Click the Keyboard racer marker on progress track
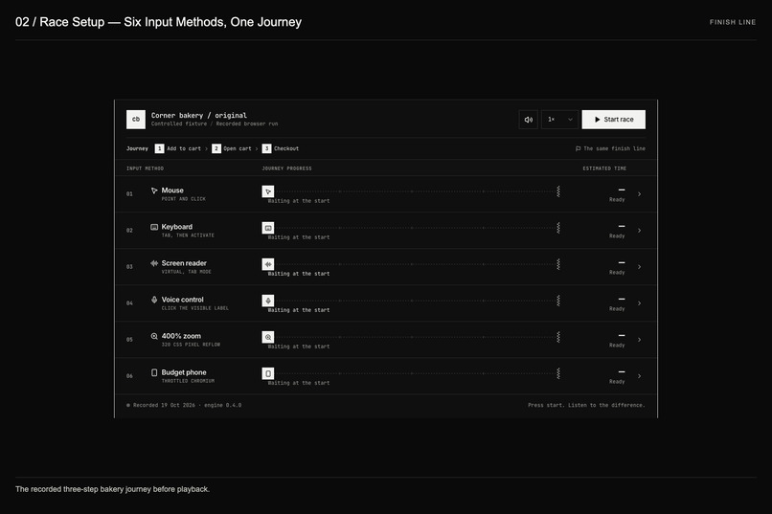 (268, 228)
